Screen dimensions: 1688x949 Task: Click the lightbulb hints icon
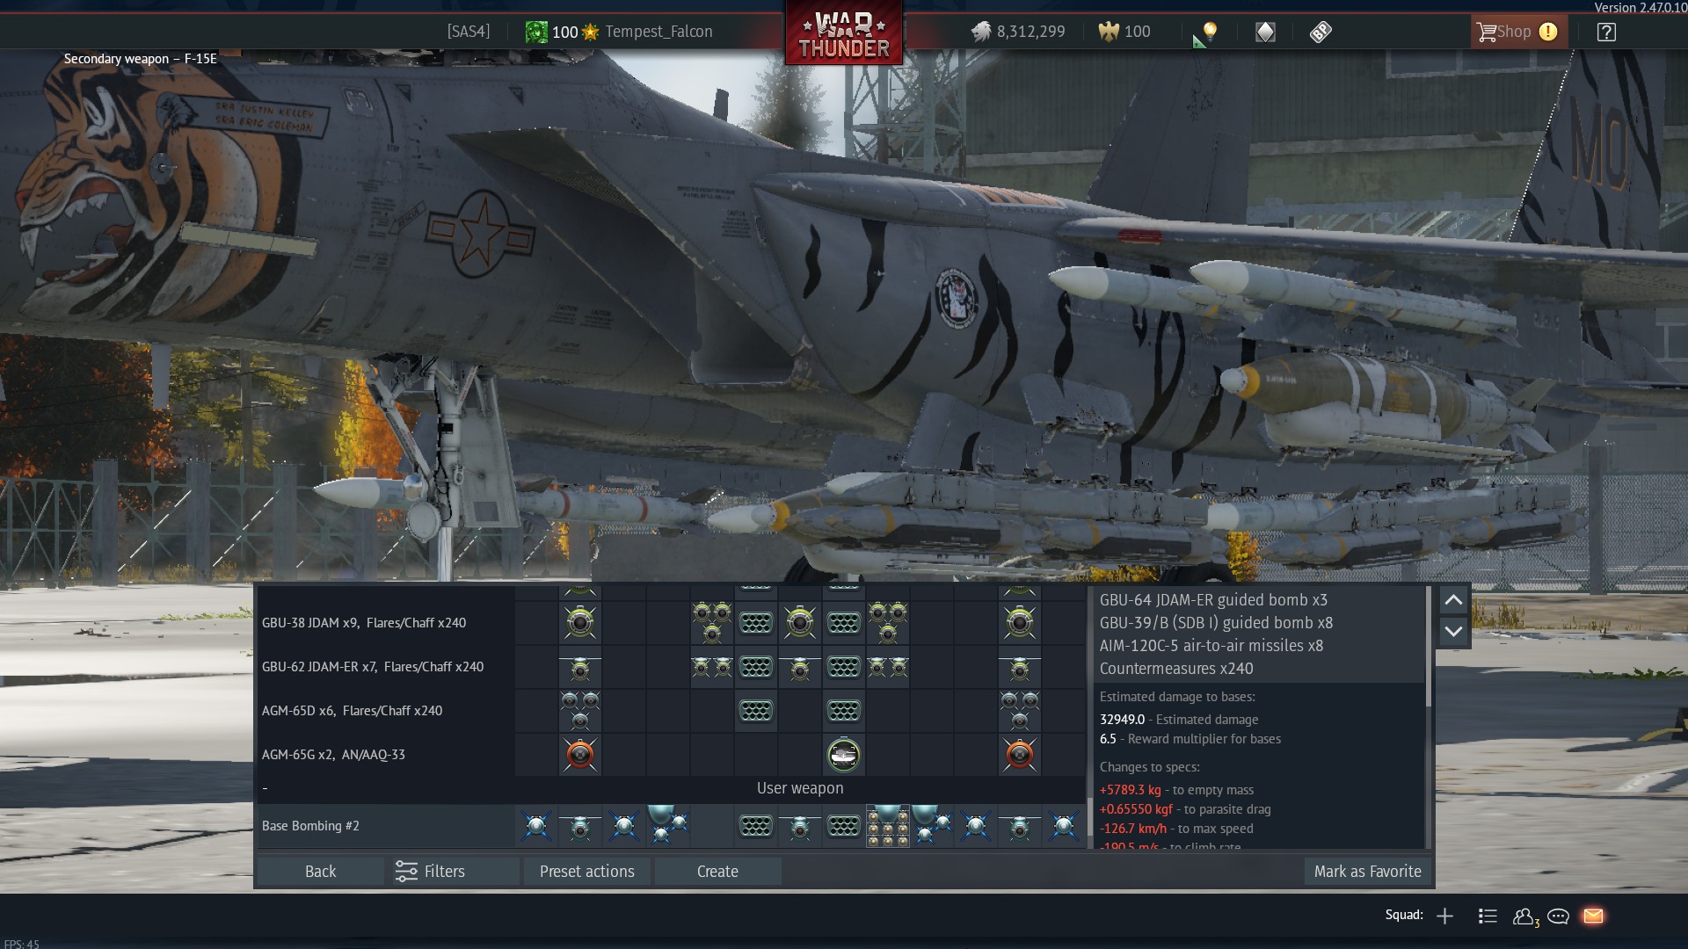click(1210, 33)
